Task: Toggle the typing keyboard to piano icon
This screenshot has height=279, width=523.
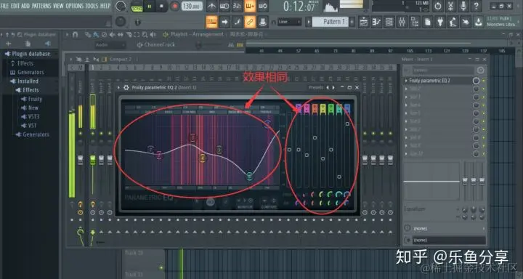Action: point(212,22)
